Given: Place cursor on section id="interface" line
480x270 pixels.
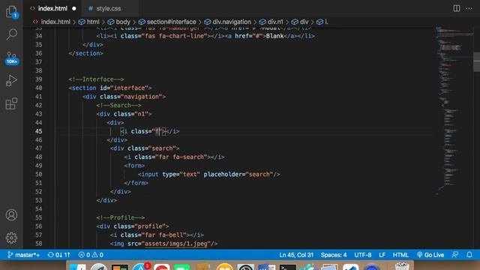Looking at the screenshot, I should tap(110, 88).
